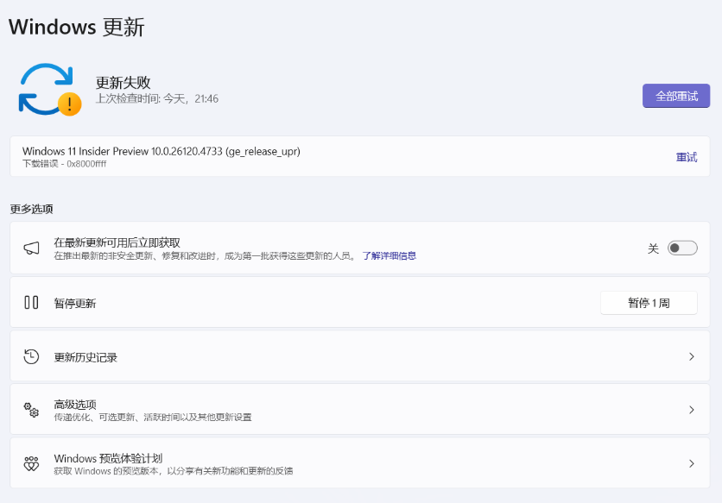
Task: Click the megaphone icon beside 在最新更新可用后立即获取
Action: (x=31, y=248)
